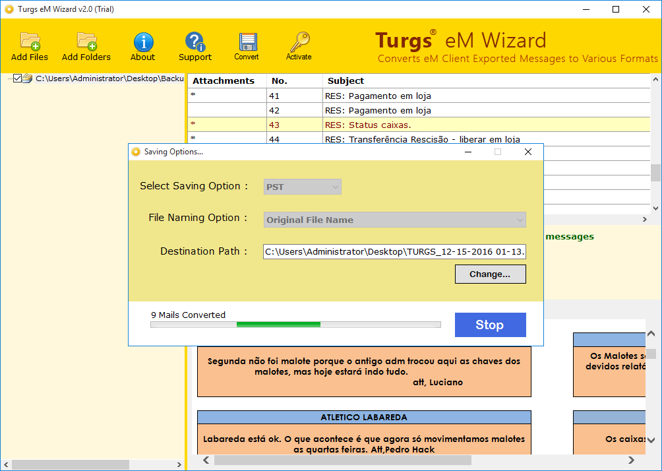Click the green messages text

(570, 237)
